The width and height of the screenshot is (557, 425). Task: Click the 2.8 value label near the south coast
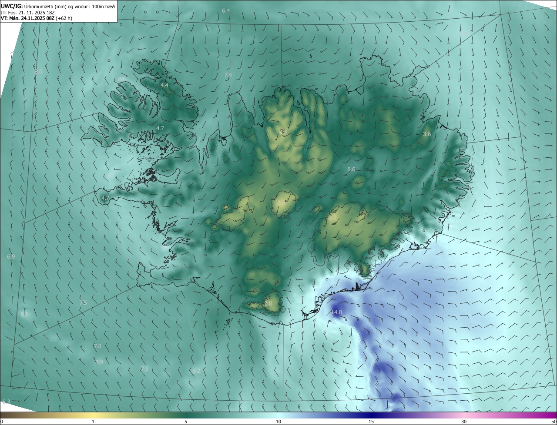268,303
